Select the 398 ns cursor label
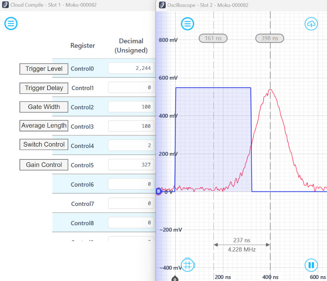The height and width of the screenshot is (281, 327). click(x=269, y=38)
